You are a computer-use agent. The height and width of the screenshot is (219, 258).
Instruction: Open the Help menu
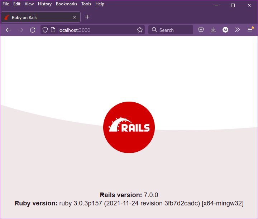(100, 4)
